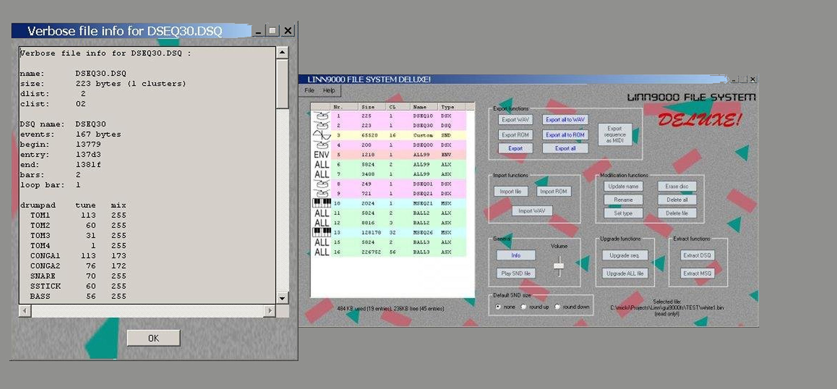Image resolution: width=837 pixels, height=389 pixels.
Task: Click the Export all to ROM button
Action: pyautogui.click(x=565, y=135)
